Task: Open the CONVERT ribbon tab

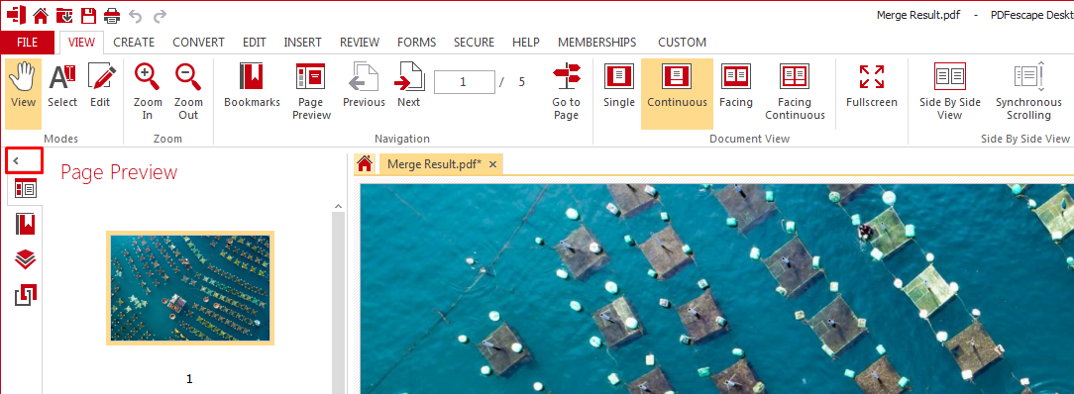Action: (198, 43)
